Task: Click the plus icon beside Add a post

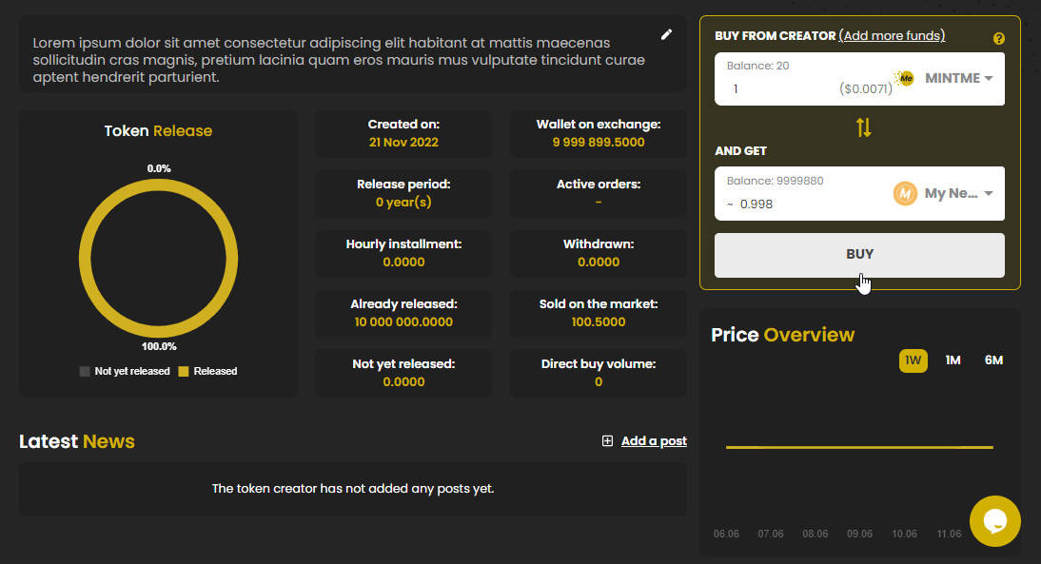Action: click(x=607, y=441)
